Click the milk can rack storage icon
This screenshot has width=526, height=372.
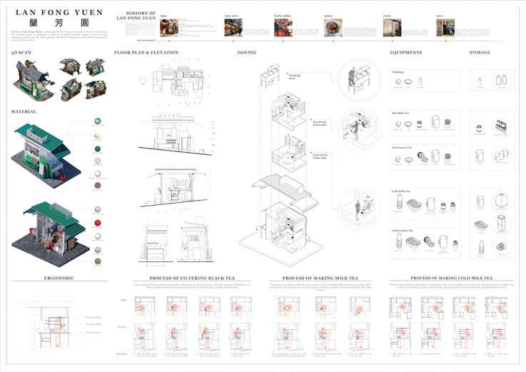click(501, 127)
